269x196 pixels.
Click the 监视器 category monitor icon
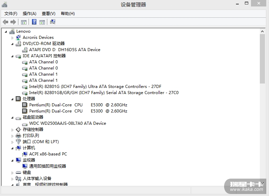pyautogui.click(x=18, y=160)
